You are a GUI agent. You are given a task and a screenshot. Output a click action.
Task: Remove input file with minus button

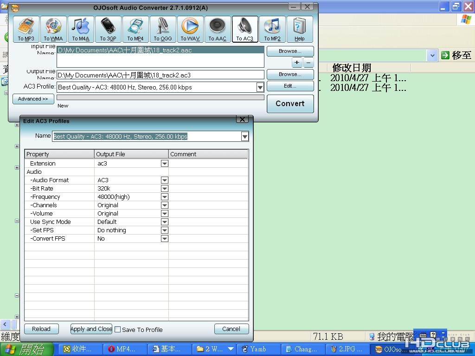(308, 63)
